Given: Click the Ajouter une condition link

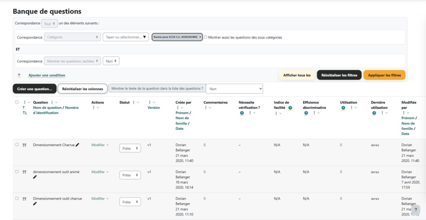Looking at the screenshot, I should coord(47,75).
